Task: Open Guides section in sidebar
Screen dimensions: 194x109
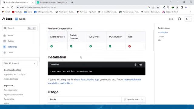Action: point(11,41)
